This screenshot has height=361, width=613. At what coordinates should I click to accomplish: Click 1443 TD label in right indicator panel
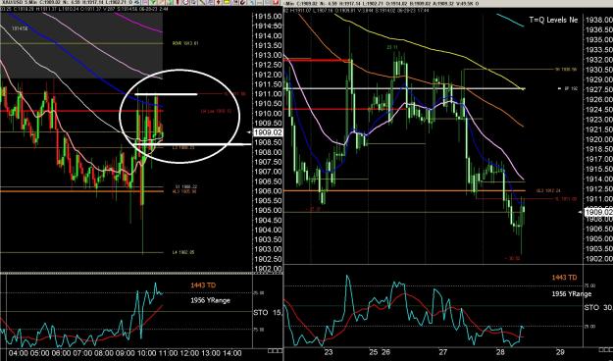(564, 278)
